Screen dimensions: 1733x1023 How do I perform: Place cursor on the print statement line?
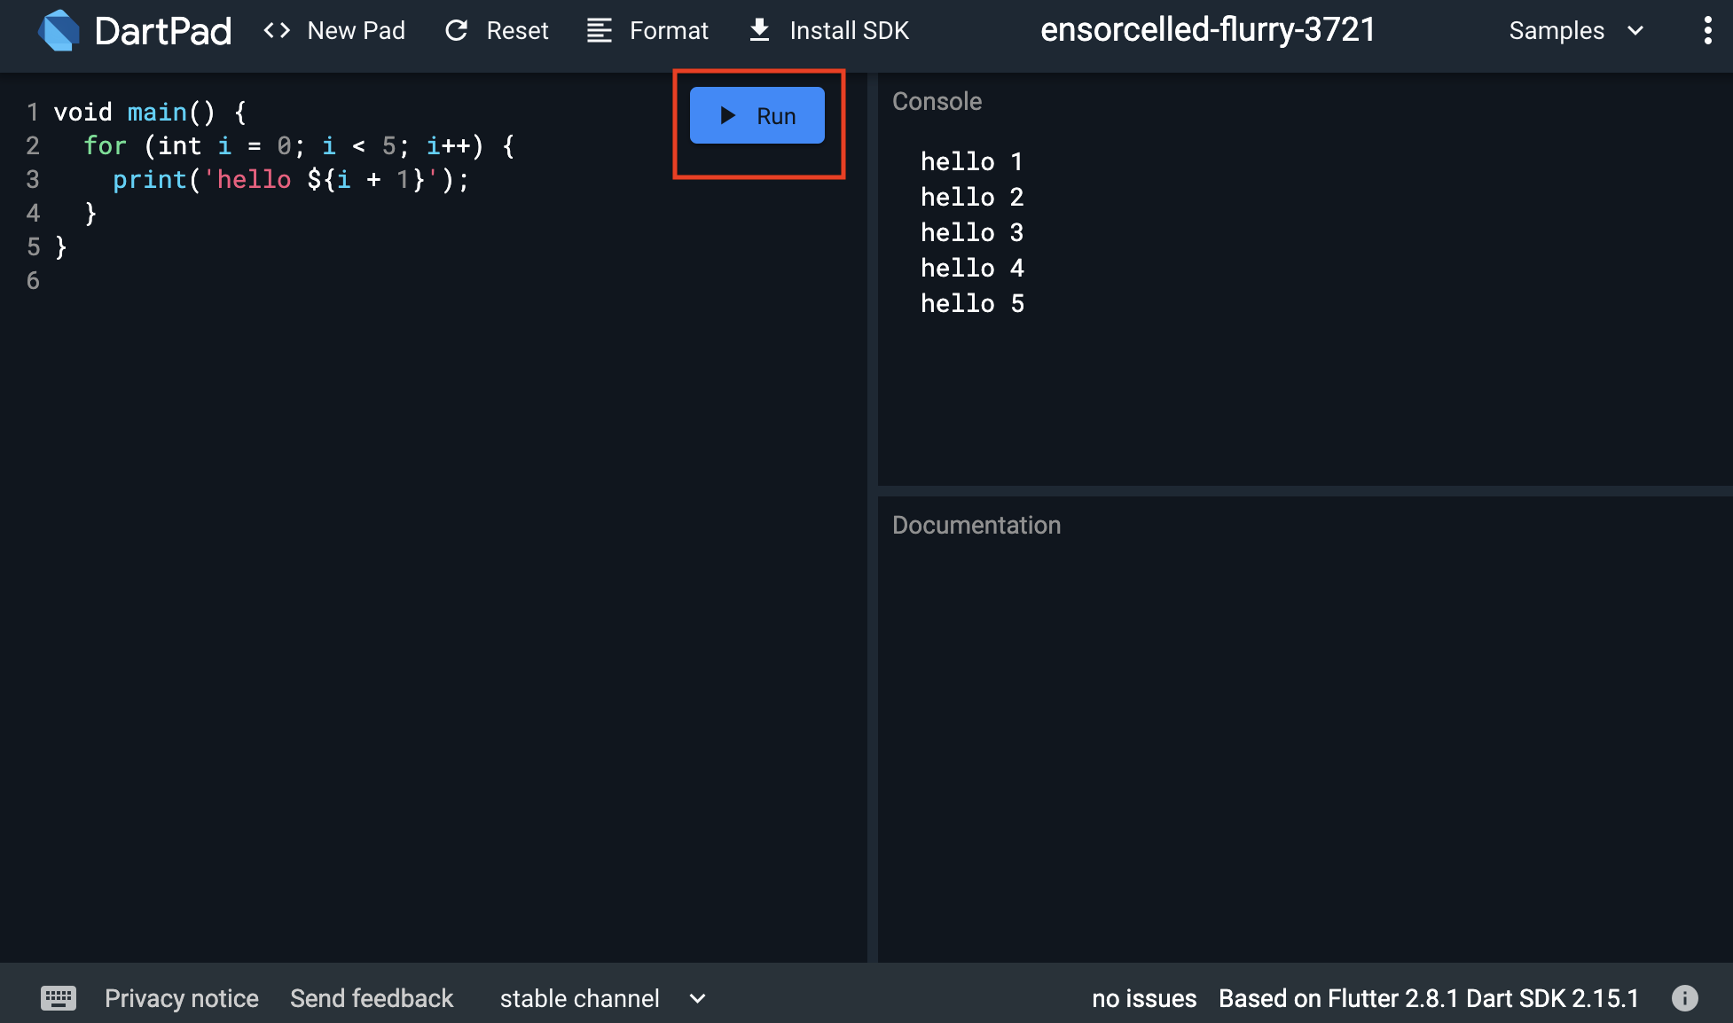290,180
